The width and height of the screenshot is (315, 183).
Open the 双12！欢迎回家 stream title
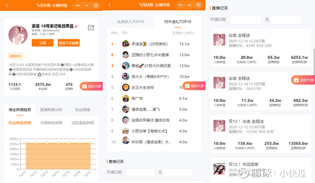coord(243,165)
